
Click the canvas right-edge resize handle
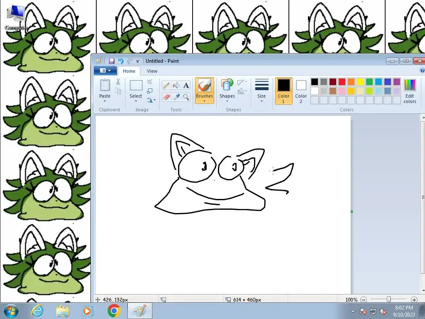352,211
